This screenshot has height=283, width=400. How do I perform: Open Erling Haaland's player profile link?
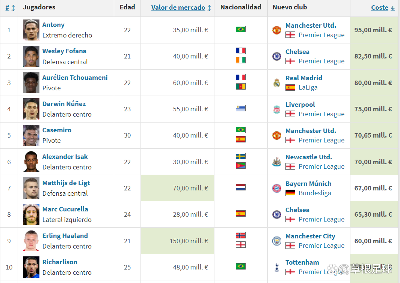65,236
